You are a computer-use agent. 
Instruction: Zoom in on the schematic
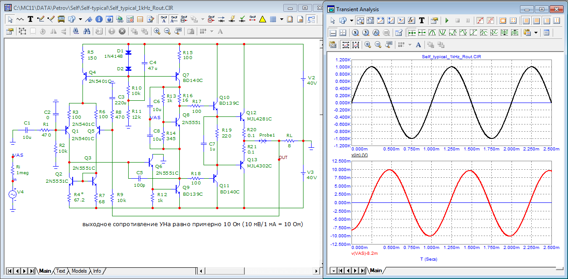coord(157,31)
